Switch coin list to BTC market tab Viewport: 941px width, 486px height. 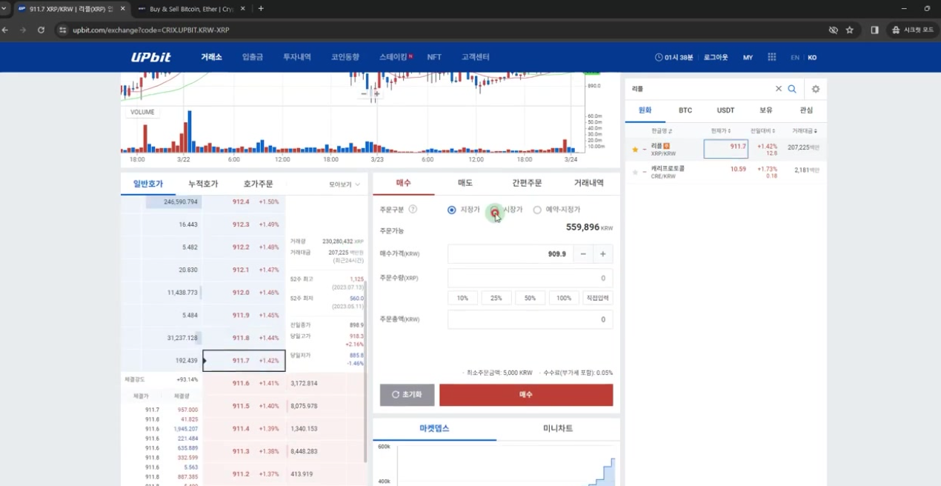tap(685, 110)
